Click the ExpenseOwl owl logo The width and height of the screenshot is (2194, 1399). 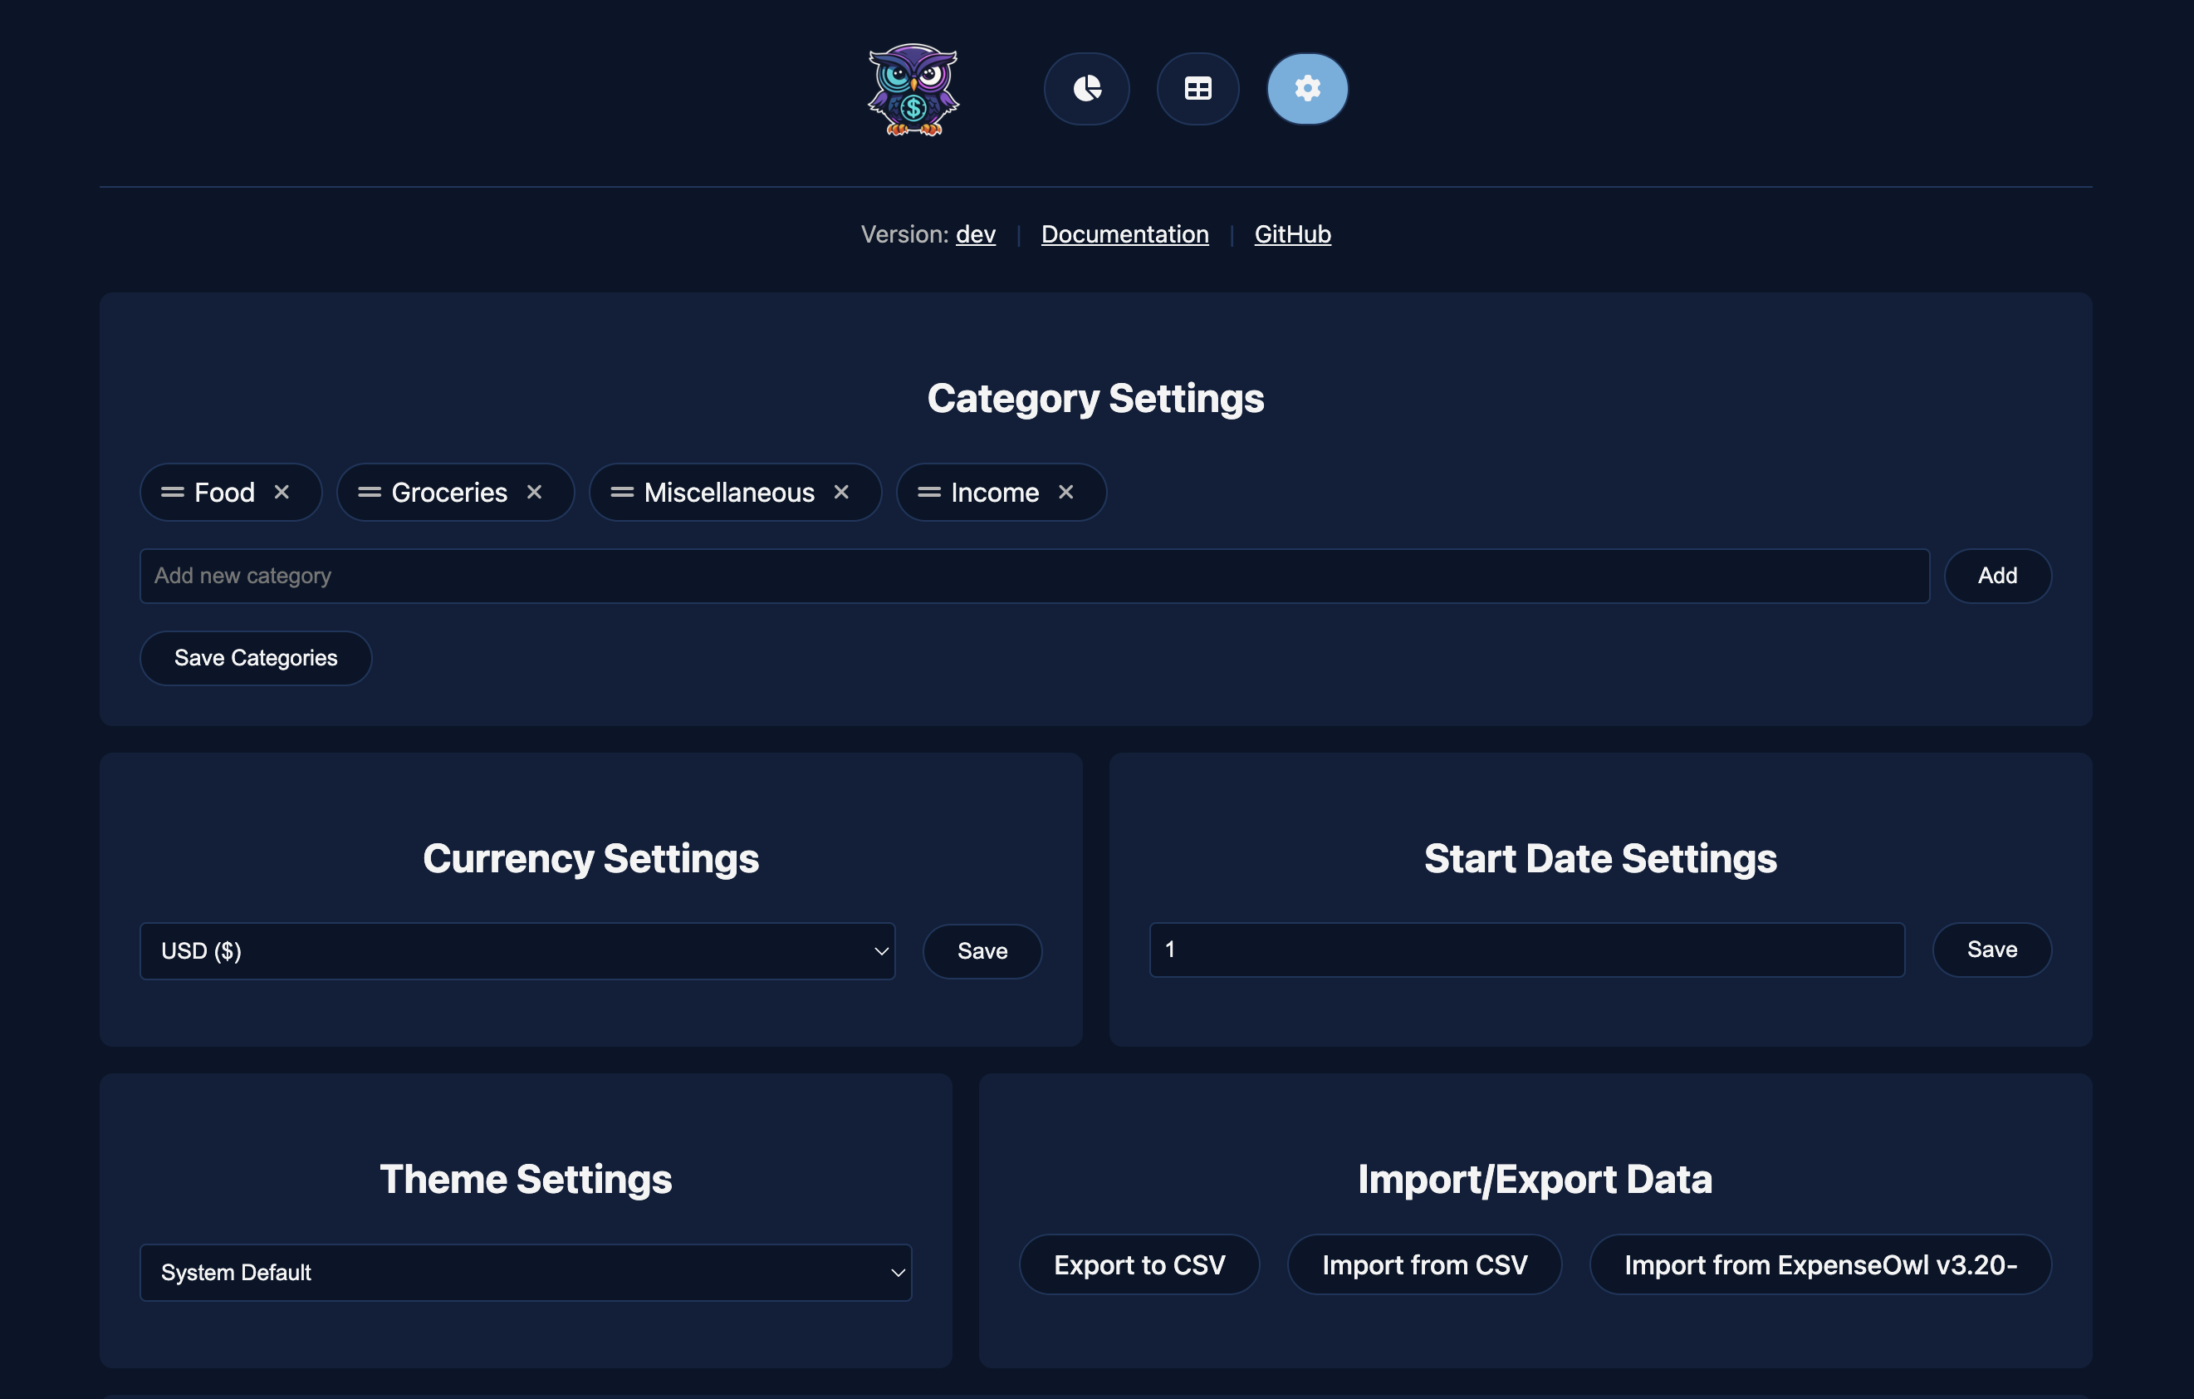point(913,91)
